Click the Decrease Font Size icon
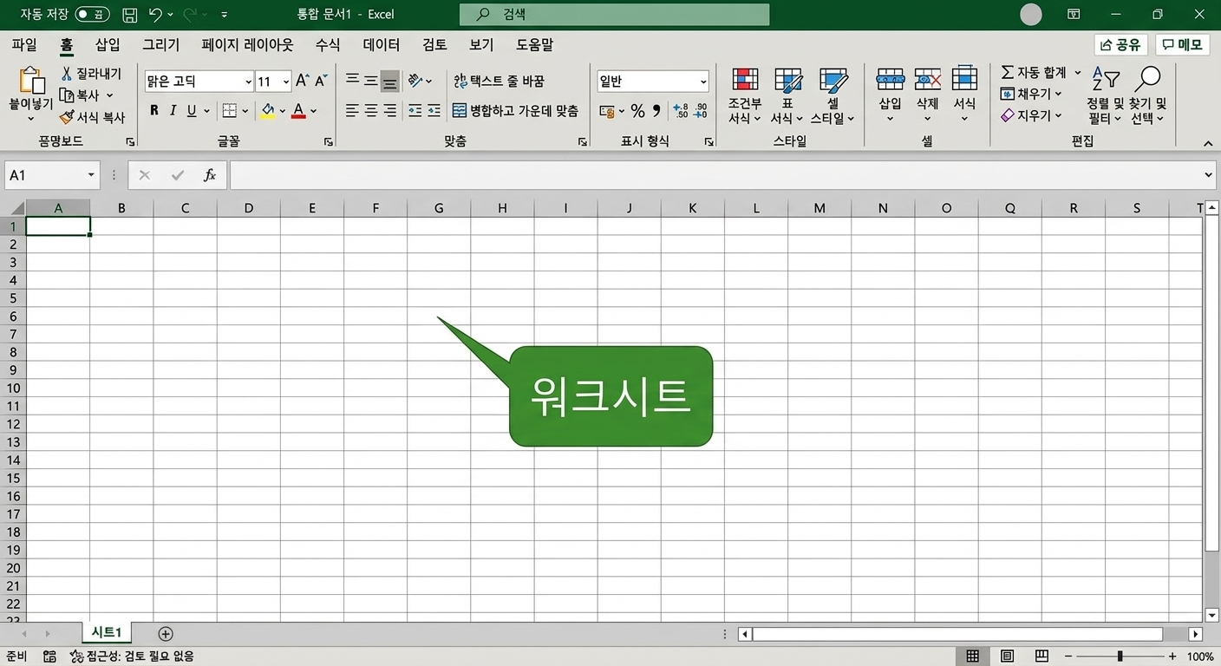Screen dimensions: 1221x666 pos(321,82)
